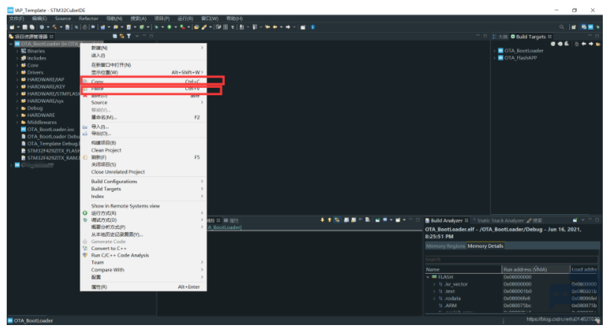
Task: Open the 文件(F) menu
Action: [16, 18]
